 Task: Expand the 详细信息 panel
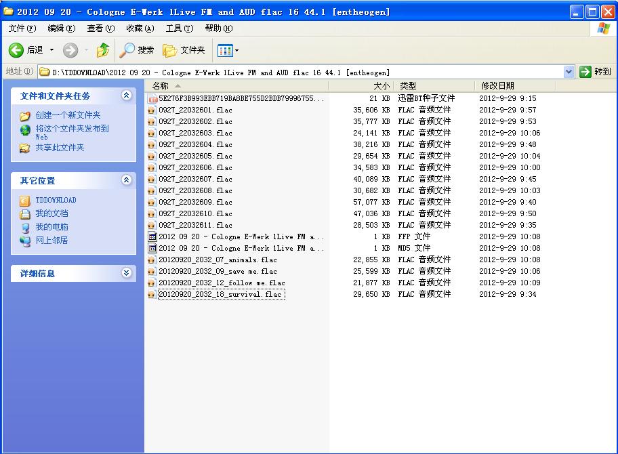[126, 273]
